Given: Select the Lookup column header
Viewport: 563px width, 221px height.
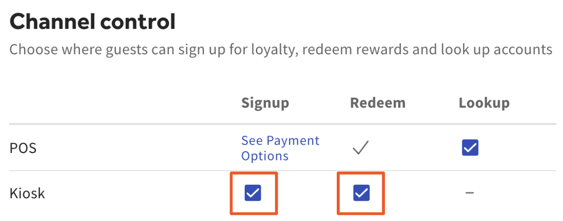Looking at the screenshot, I should tap(484, 103).
